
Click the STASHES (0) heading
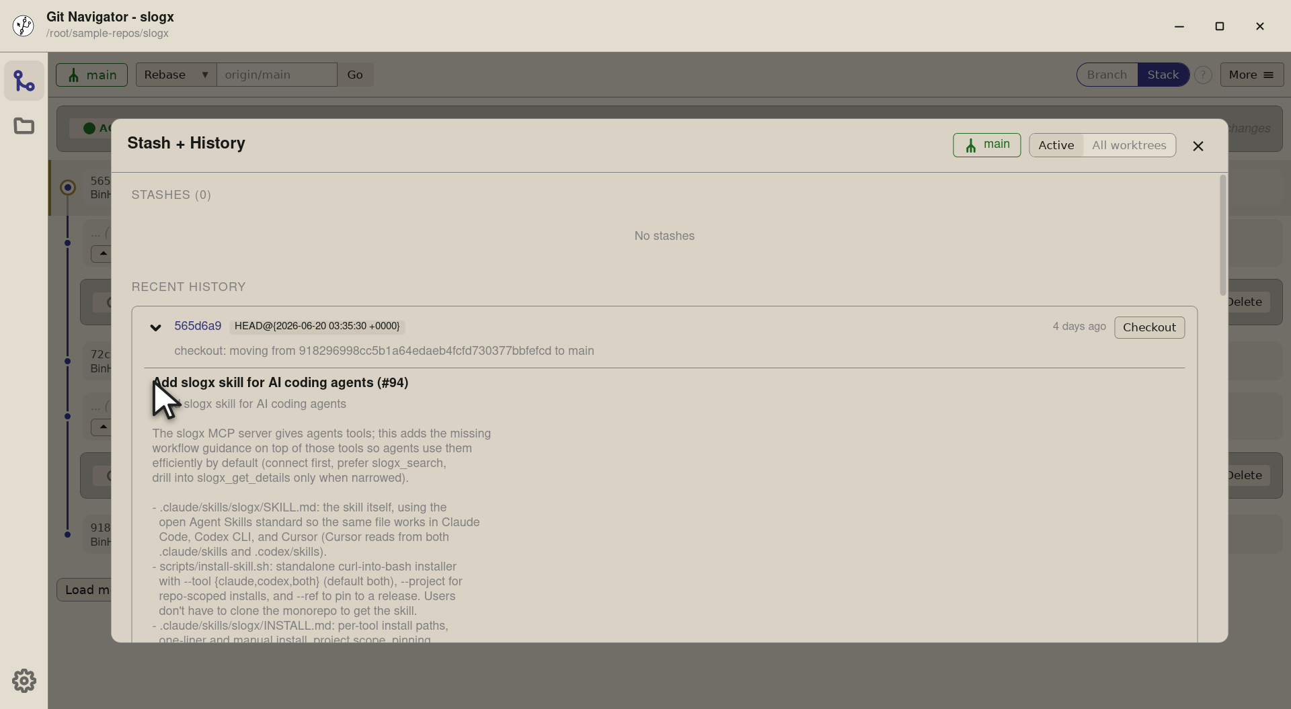pyautogui.click(x=171, y=195)
